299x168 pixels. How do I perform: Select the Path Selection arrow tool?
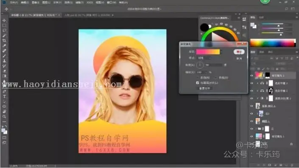pos(4,102)
